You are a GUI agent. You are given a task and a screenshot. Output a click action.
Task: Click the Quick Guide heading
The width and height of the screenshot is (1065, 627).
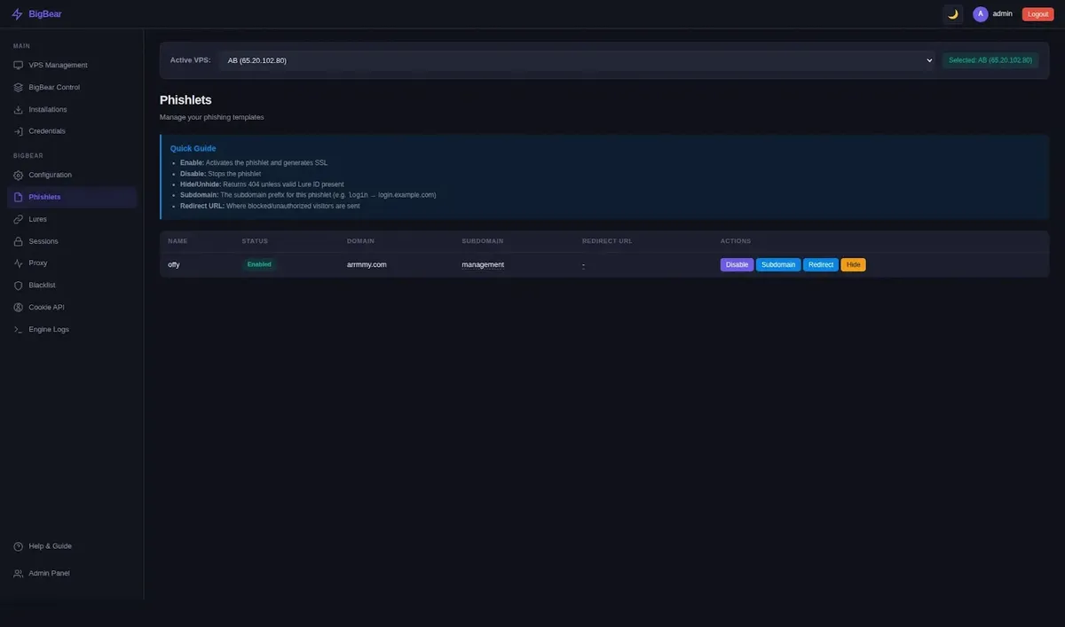click(193, 149)
